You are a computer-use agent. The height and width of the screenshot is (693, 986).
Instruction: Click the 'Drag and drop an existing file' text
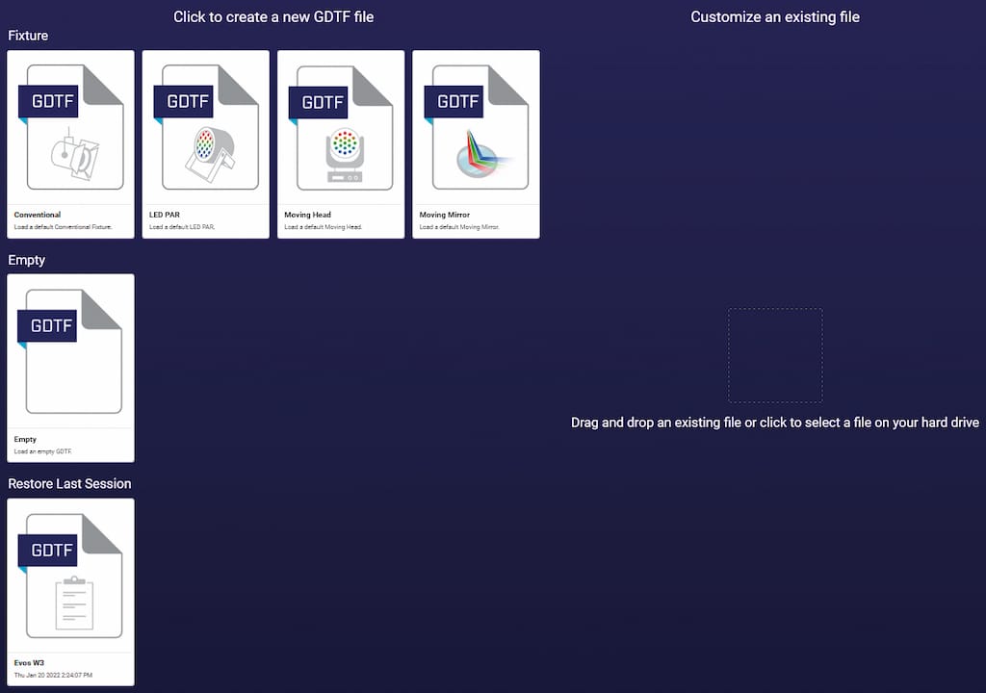coord(775,423)
